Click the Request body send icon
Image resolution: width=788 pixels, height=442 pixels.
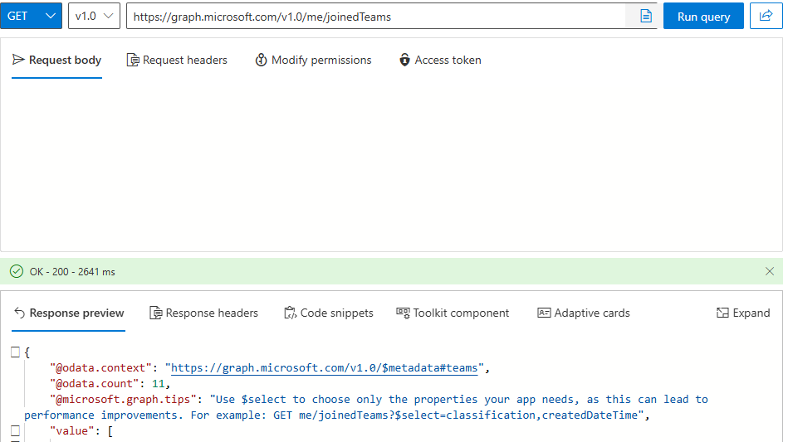(x=18, y=60)
